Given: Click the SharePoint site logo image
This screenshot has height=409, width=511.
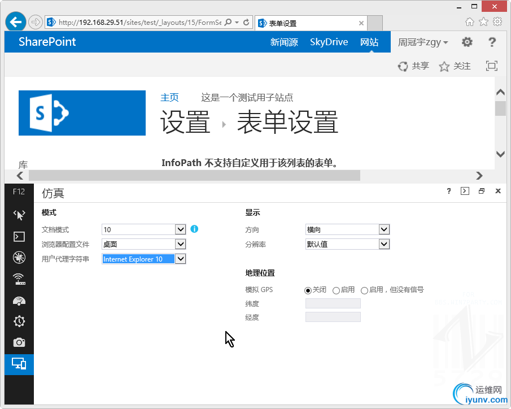Looking at the screenshot, I should [x=82, y=113].
